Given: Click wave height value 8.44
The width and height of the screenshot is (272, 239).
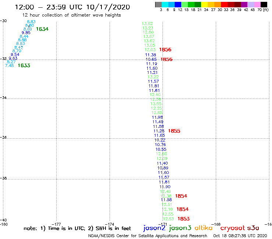Looking at the screenshot, I should coord(24,36).
